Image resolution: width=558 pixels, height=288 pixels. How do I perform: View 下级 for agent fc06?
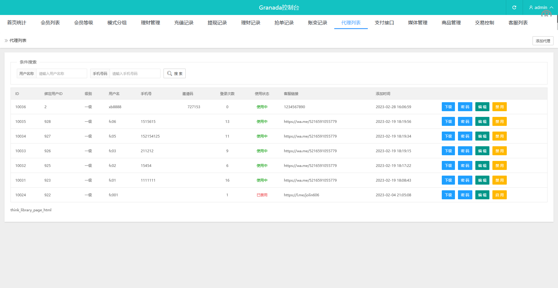click(448, 122)
